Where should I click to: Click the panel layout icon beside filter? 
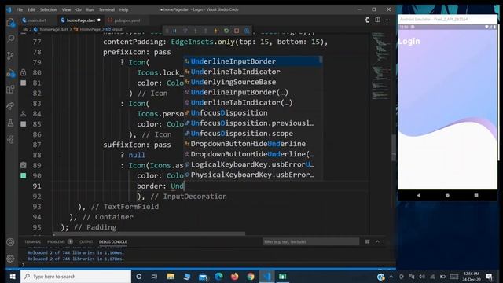[367, 241]
